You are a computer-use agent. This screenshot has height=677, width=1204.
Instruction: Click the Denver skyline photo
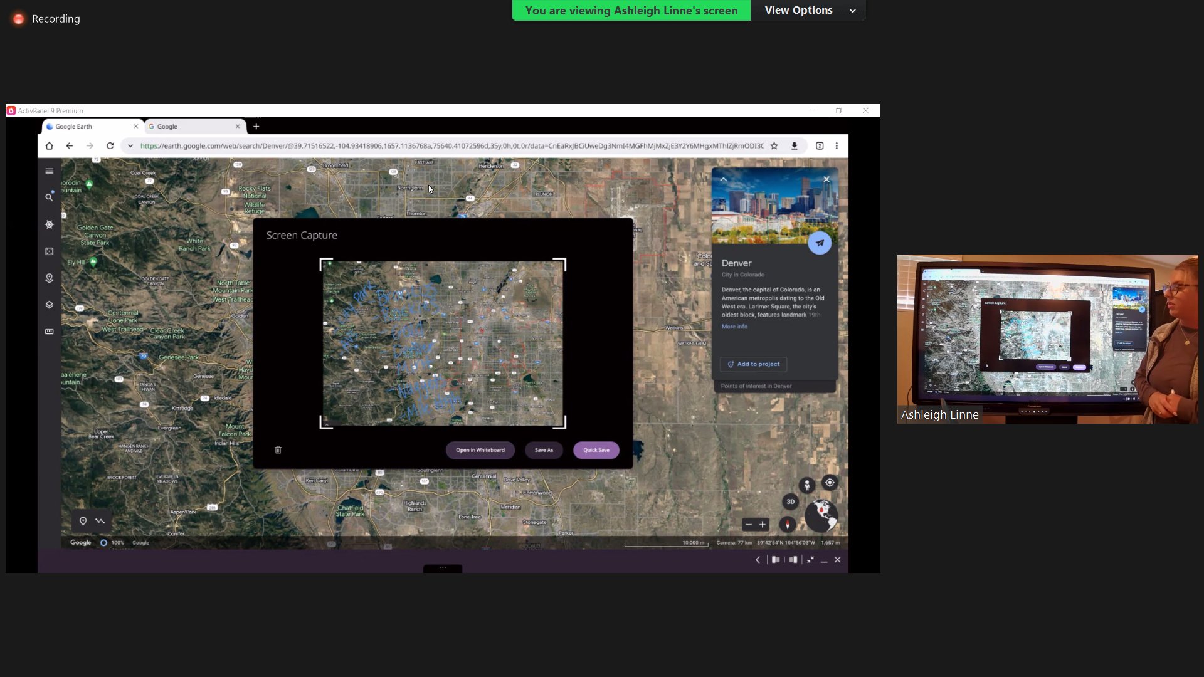click(775, 206)
